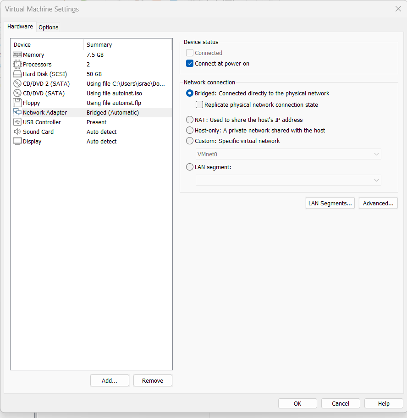
Task: Enable Replicate physical network connection state
Action: click(x=199, y=105)
